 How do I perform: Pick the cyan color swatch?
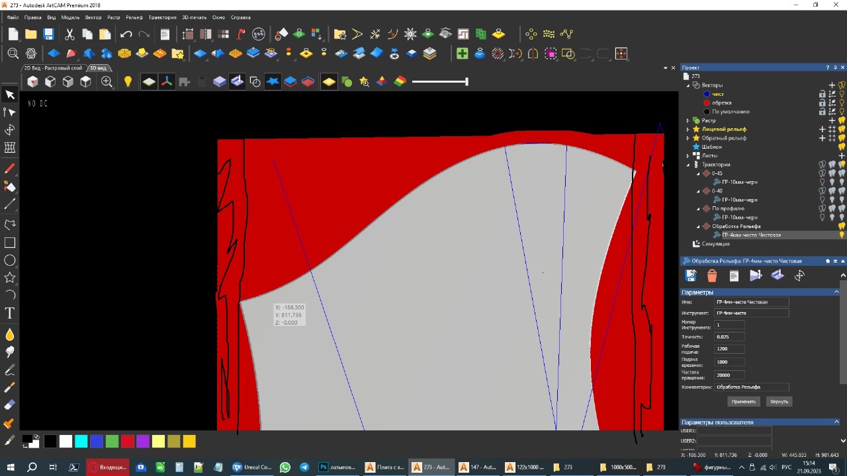click(81, 442)
